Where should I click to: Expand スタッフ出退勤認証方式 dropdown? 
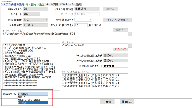point(115,60)
